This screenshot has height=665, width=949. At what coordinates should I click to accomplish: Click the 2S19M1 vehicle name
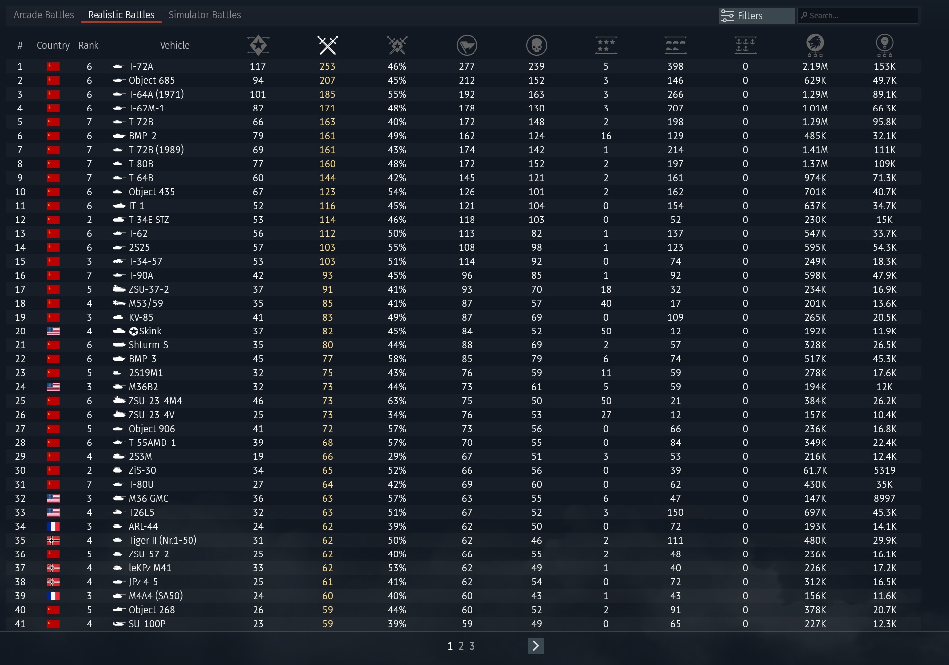coord(146,373)
